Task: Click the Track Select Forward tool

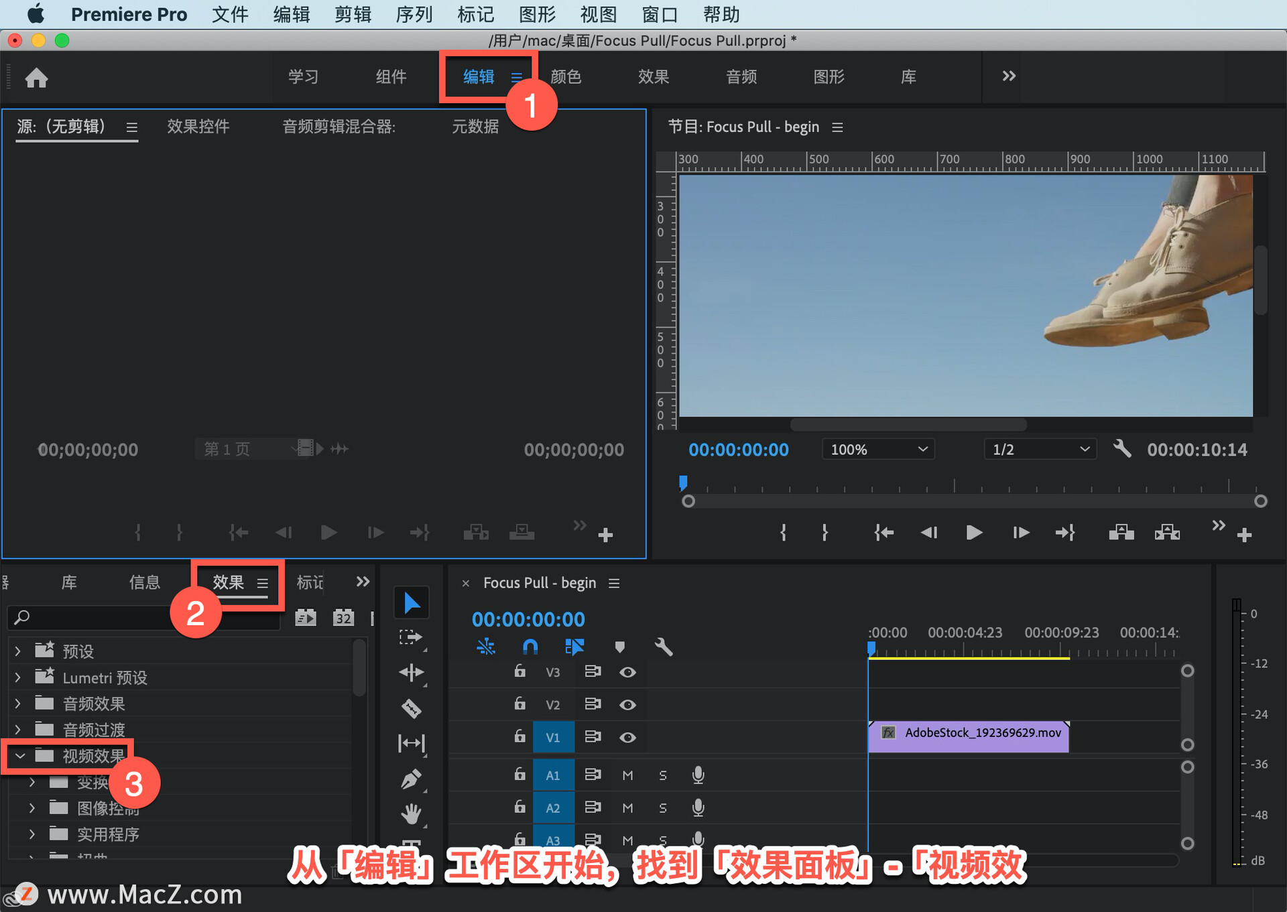Action: [411, 637]
